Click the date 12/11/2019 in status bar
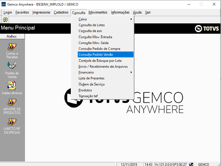221x166 pixels. [129, 164]
